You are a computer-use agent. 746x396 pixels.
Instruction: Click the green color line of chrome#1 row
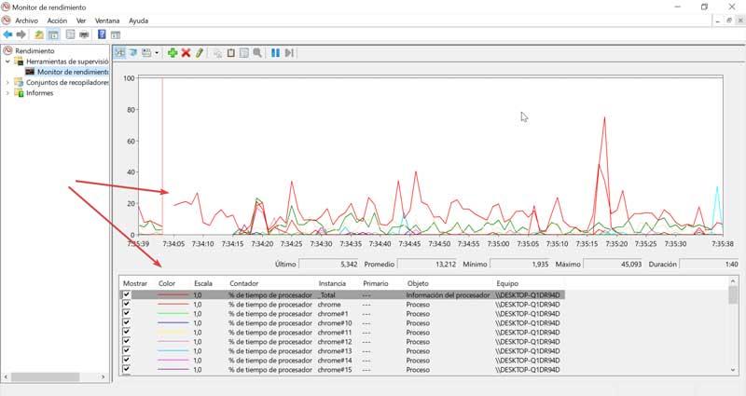(173, 313)
